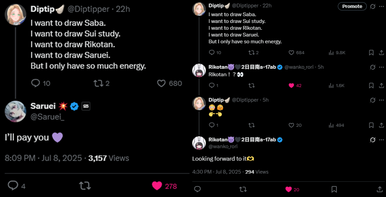
Task: View analytics showing 9.8K views
Action: [337, 53]
